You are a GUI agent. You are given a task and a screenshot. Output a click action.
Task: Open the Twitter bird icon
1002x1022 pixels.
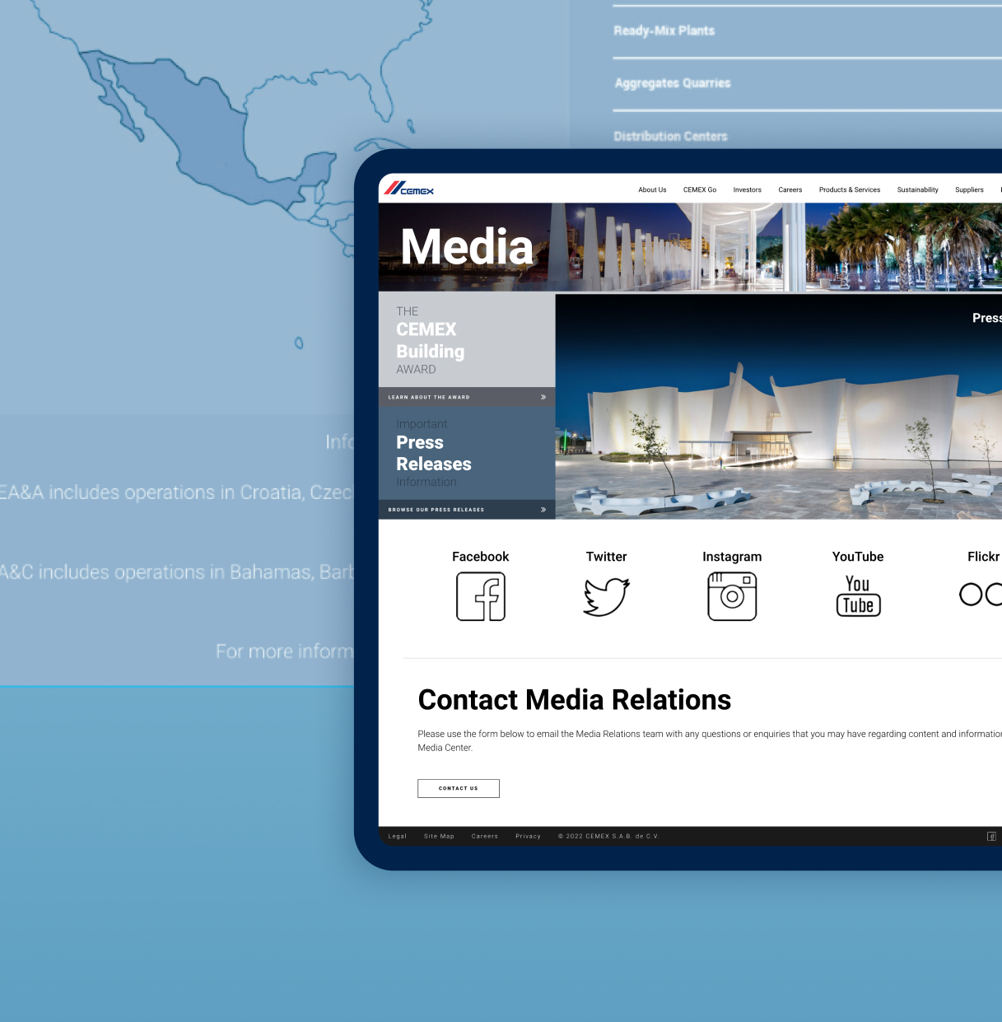[x=606, y=596]
